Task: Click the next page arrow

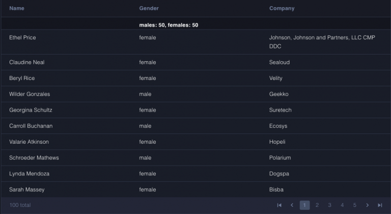Action: 367,205
